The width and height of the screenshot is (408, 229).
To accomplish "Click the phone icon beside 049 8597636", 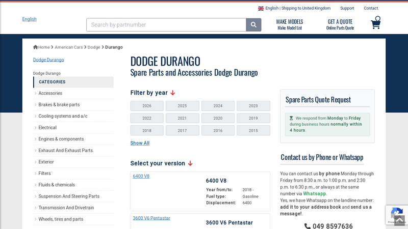I will pyautogui.click(x=308, y=226).
